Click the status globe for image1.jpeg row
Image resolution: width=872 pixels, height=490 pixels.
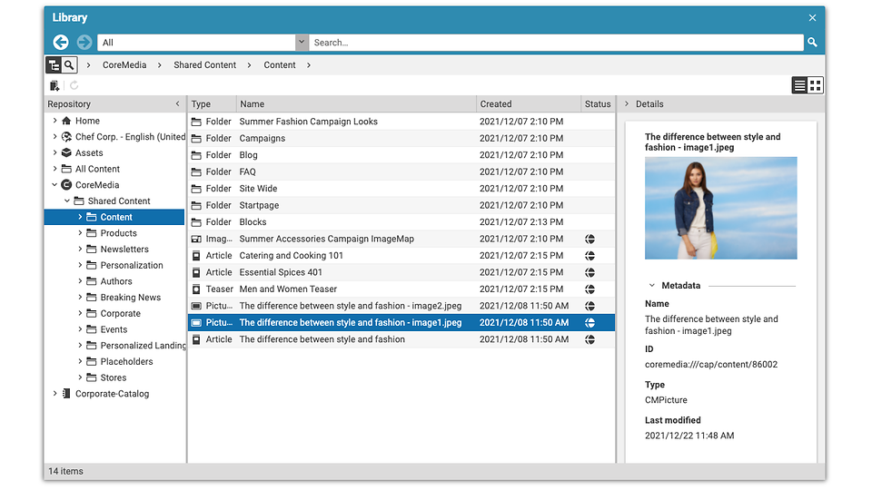(590, 323)
